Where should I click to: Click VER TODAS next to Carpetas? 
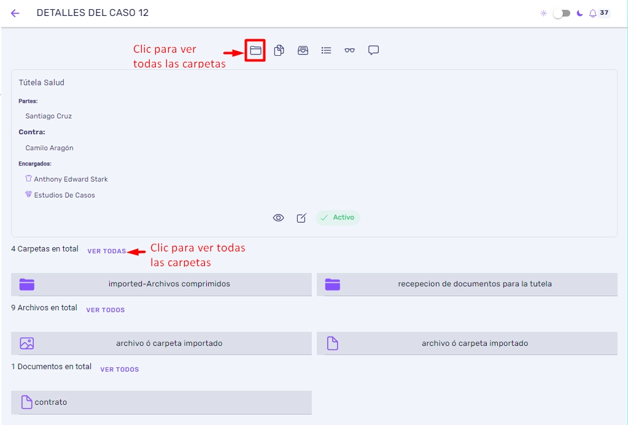(x=107, y=251)
